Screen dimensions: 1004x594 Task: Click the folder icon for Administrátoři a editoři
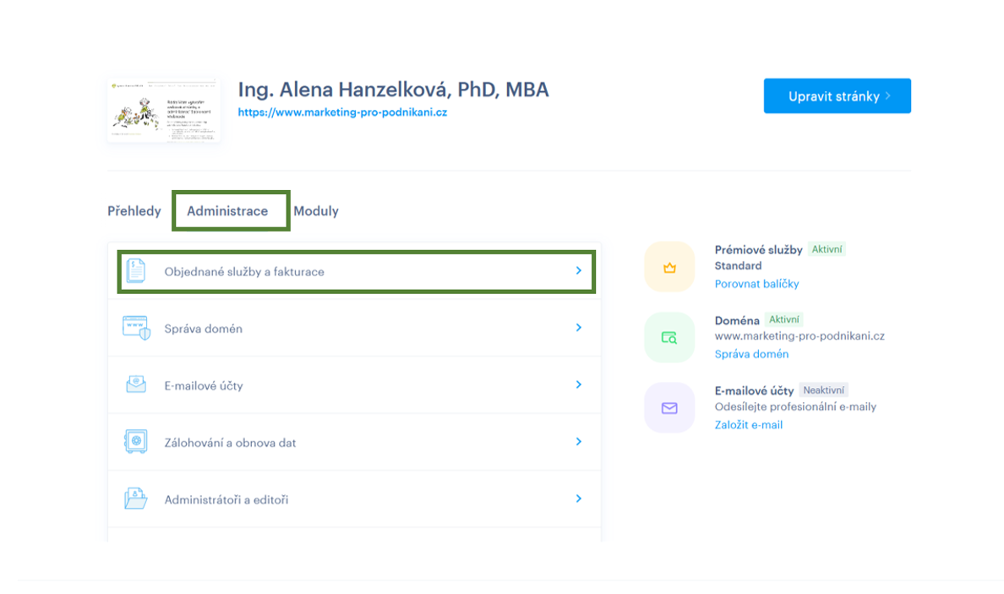click(x=136, y=499)
